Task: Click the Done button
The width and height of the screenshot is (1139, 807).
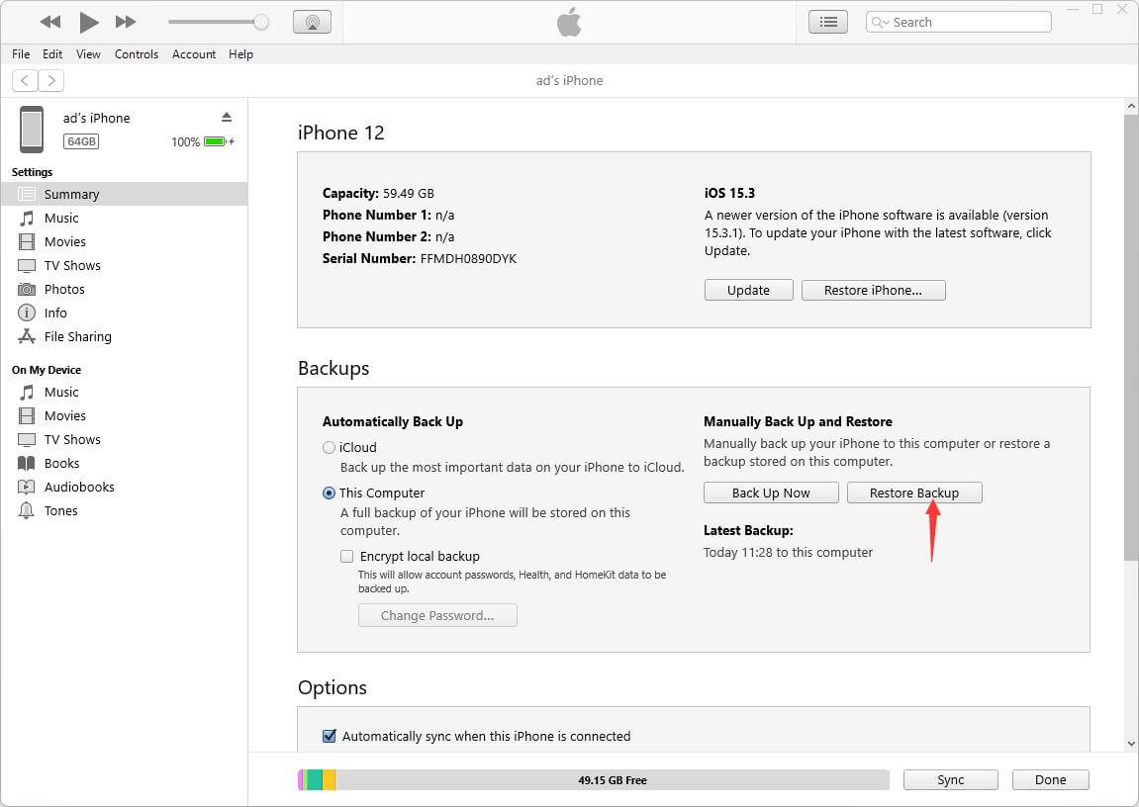Action: coord(1050,780)
